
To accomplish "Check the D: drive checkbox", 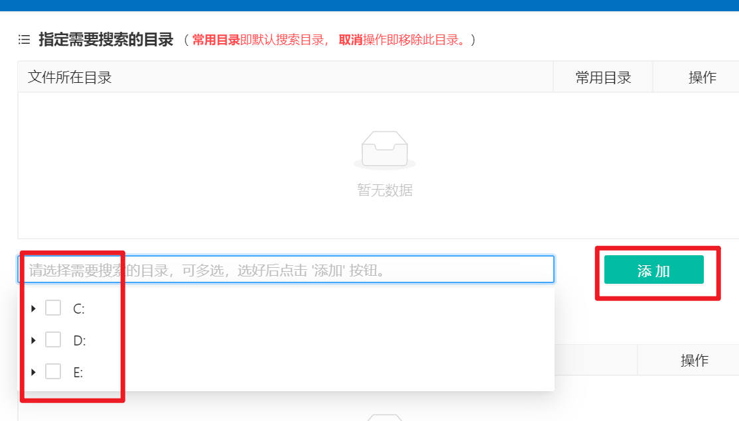I will [53, 340].
